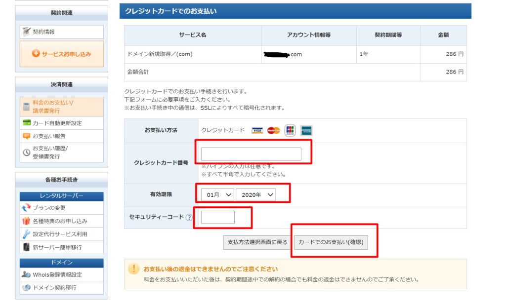Click the warning exclamation icon in refund notice
This screenshot has height=303, width=506.
coord(133,268)
